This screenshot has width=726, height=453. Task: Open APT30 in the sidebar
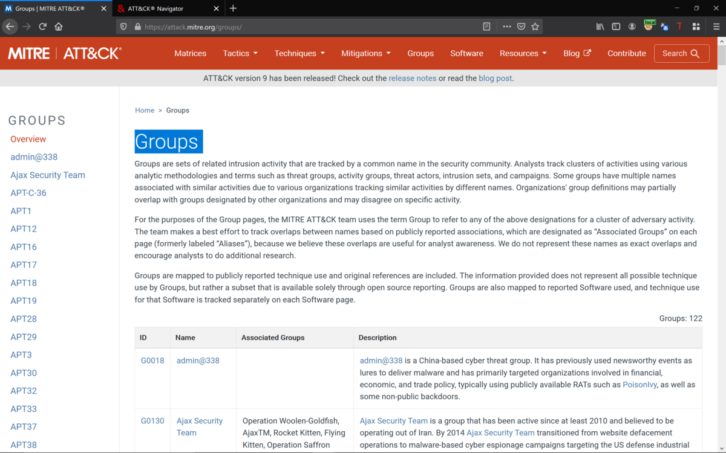24,373
